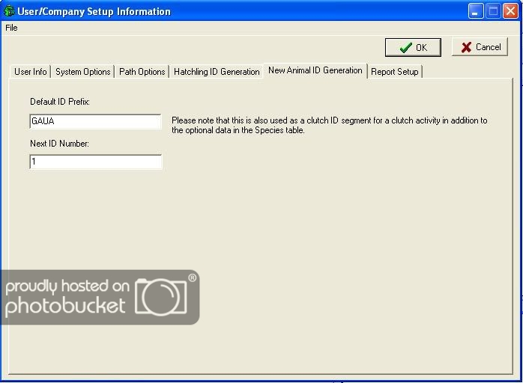Click the clutch ID note text
This screenshot has width=523, height=383.
pos(329,125)
